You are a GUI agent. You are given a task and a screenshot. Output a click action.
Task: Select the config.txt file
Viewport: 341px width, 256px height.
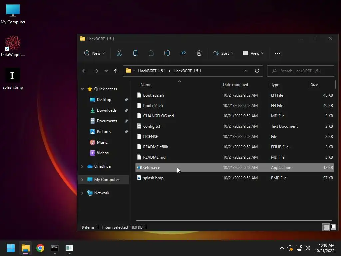coord(235,126)
